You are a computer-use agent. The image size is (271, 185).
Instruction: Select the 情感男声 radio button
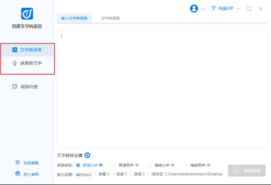point(185,165)
